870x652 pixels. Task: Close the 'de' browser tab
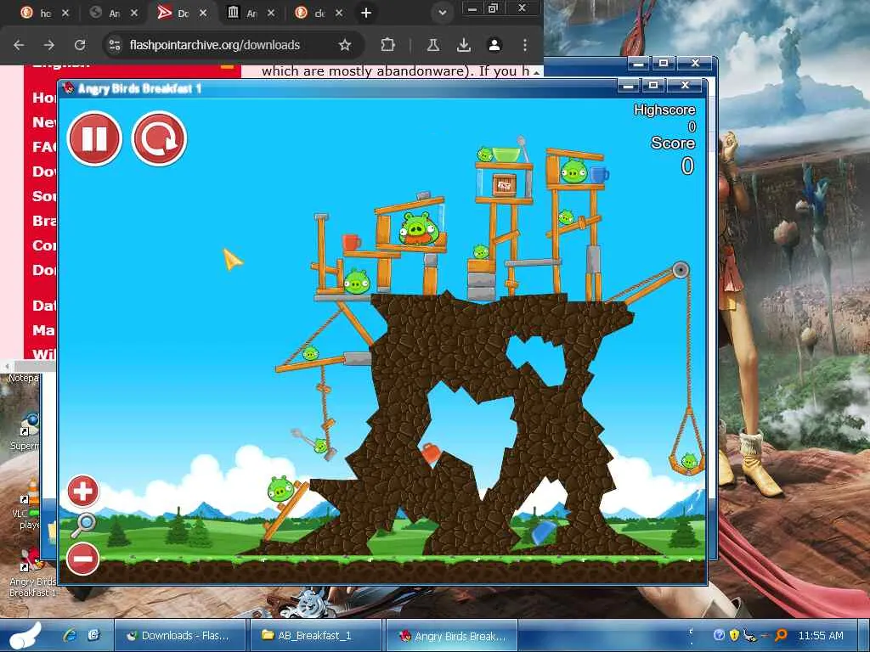coord(339,13)
